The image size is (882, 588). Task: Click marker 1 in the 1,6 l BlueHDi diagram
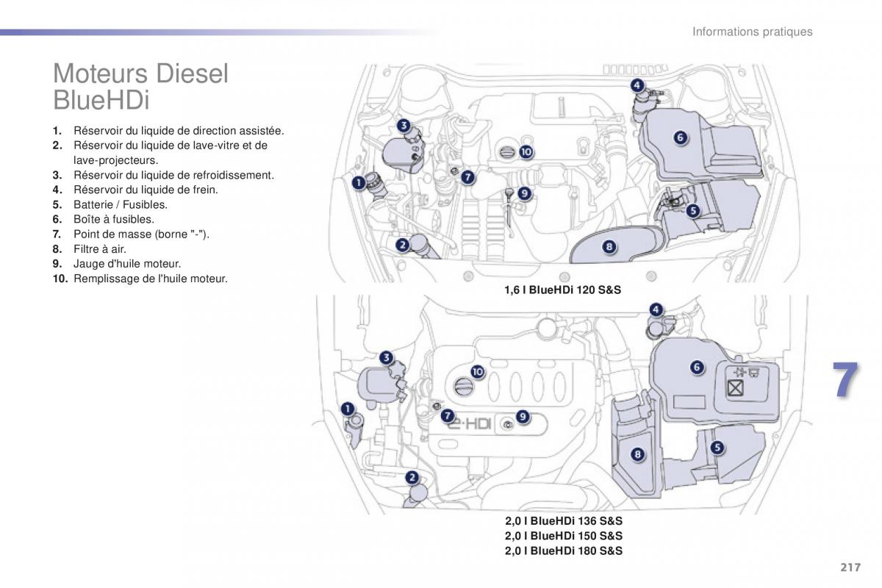[358, 182]
